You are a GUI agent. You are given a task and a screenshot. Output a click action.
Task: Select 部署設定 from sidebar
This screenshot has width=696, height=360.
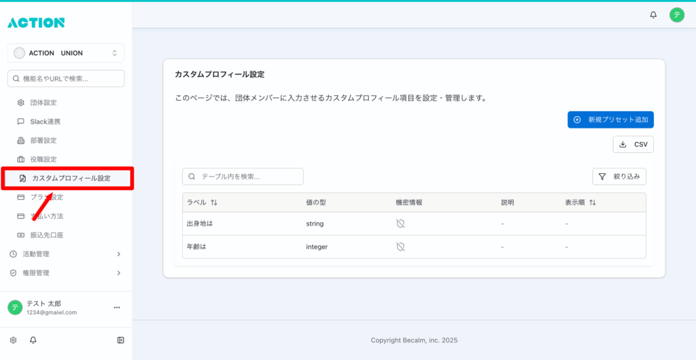coord(43,141)
